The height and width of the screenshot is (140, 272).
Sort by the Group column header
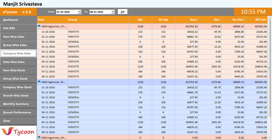[98, 20]
